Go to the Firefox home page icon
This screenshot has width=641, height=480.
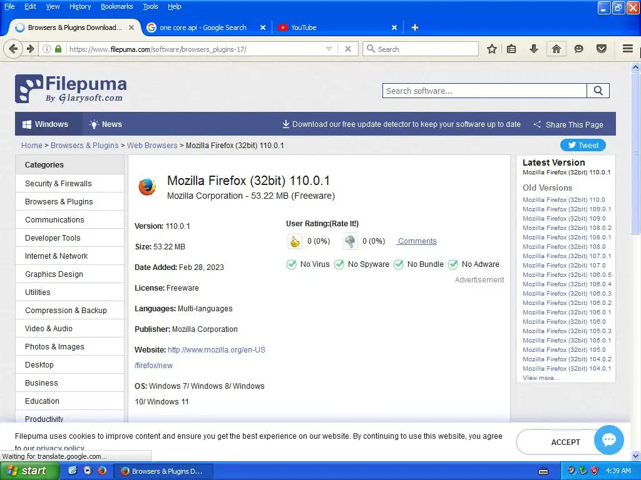click(556, 49)
